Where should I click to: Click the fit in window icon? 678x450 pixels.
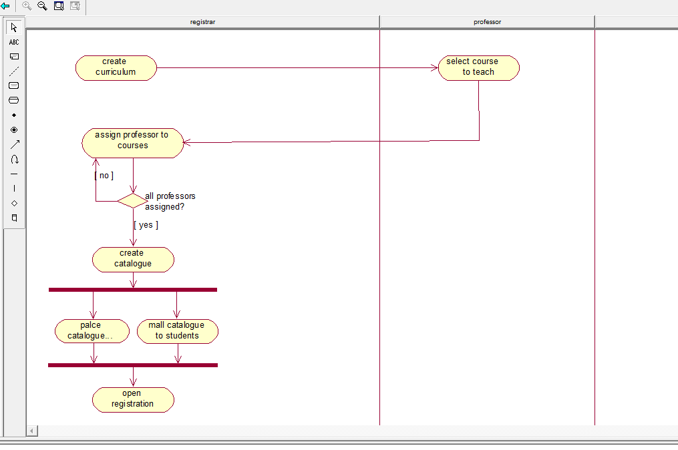click(x=59, y=5)
